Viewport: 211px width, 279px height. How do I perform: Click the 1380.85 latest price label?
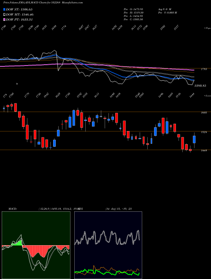click(200, 85)
